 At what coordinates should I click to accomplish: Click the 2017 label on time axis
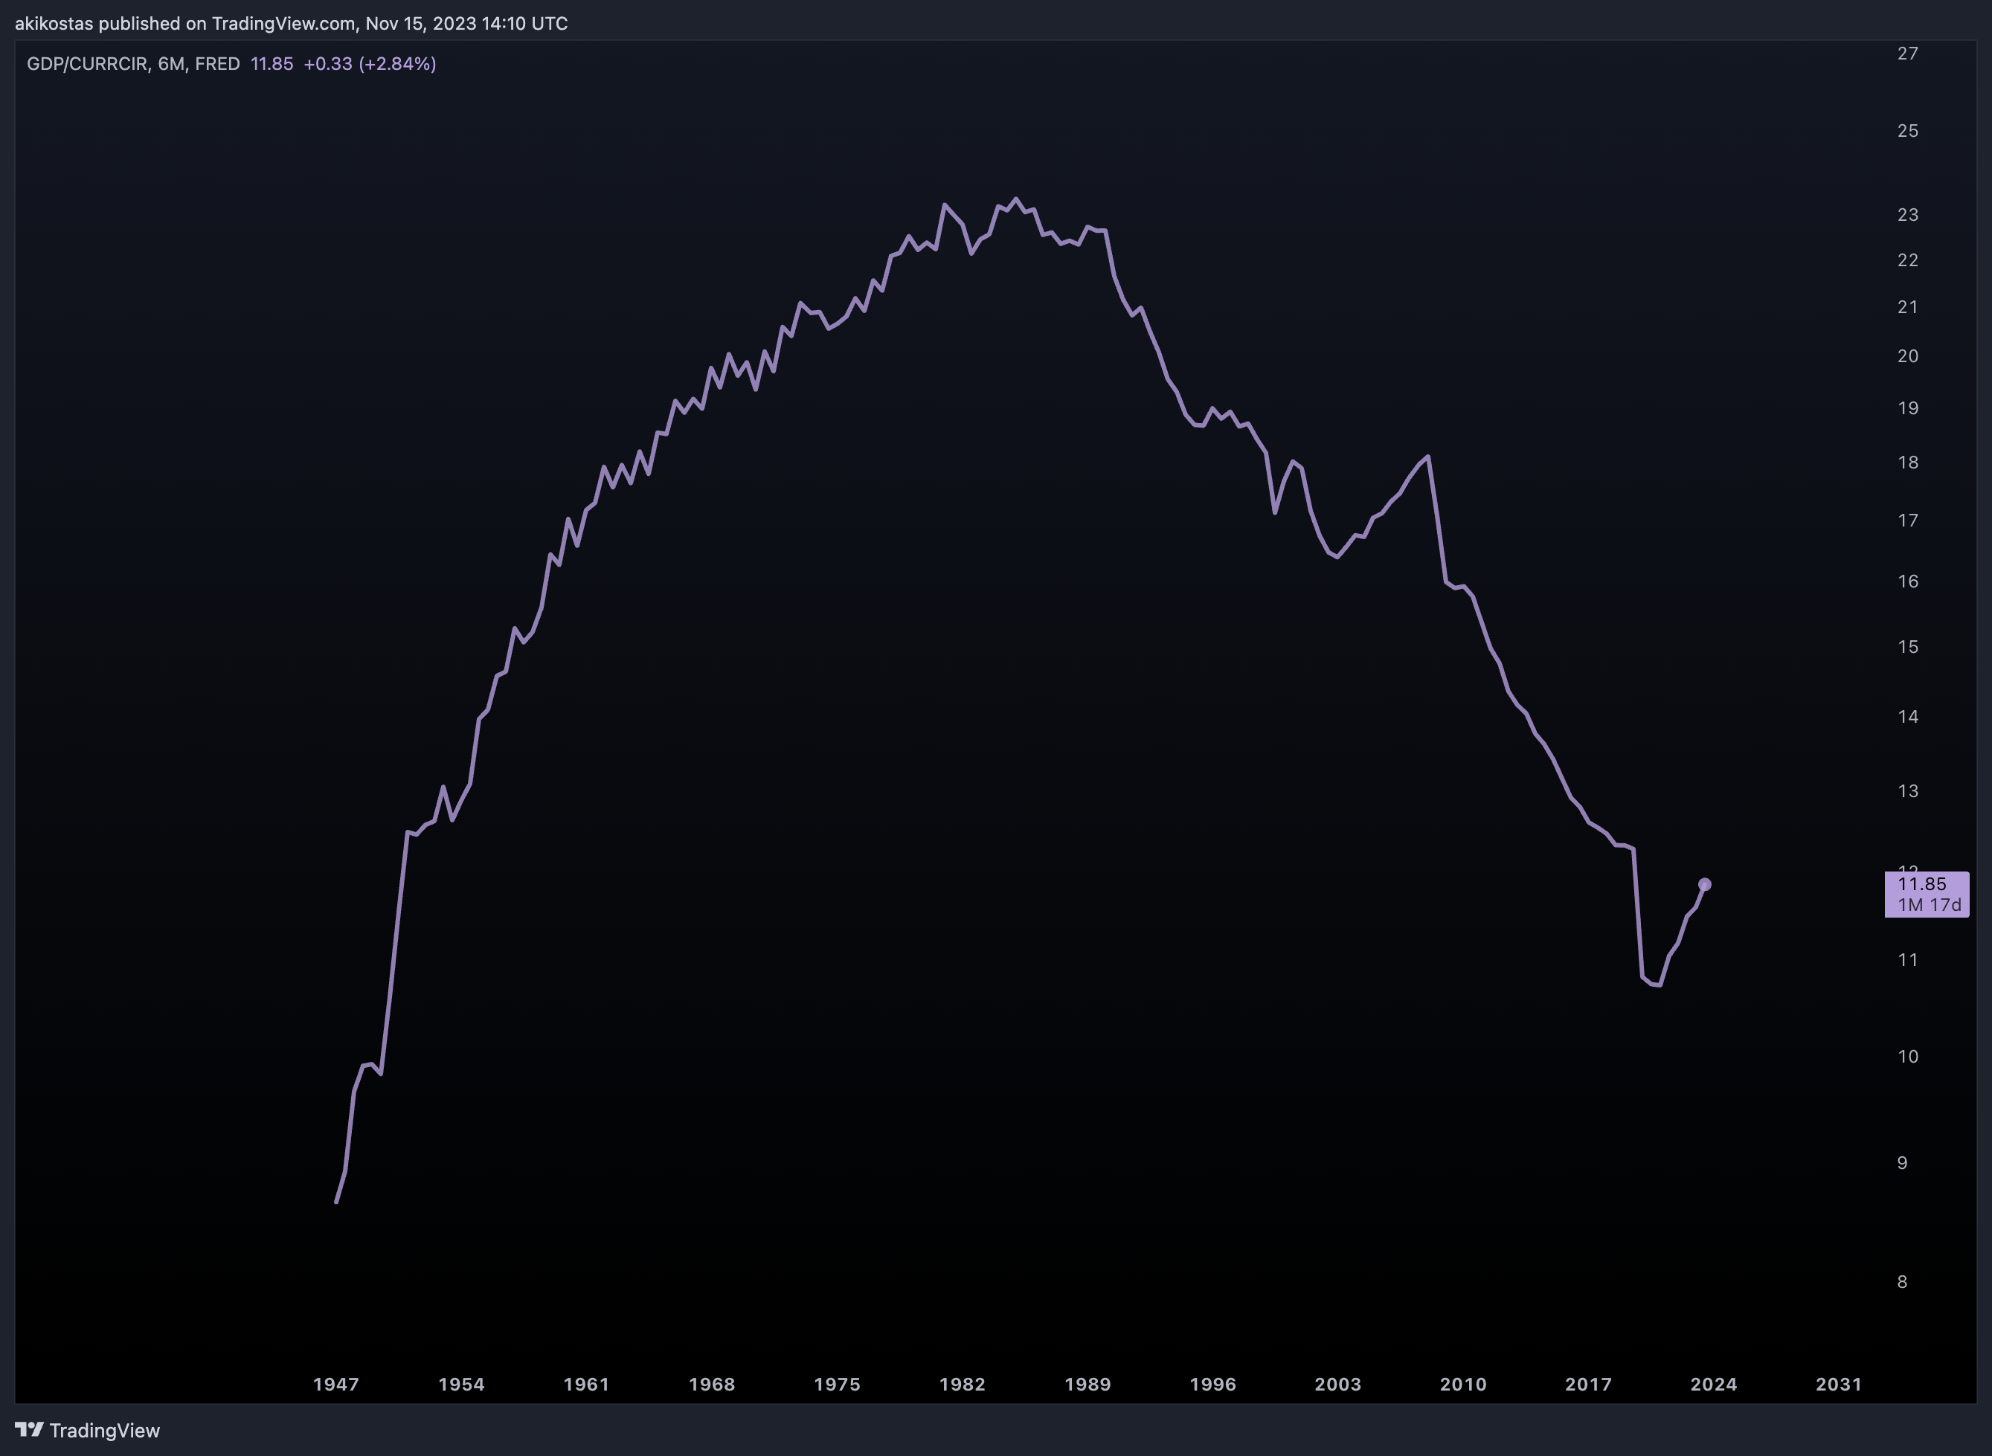tap(1588, 1384)
